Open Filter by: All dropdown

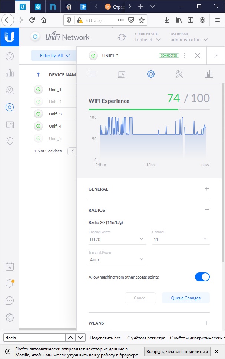(54, 56)
